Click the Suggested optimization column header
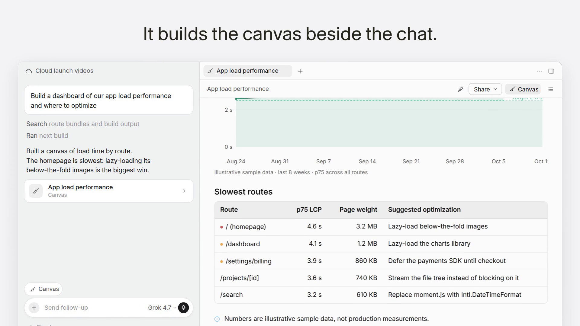This screenshot has width=580, height=326. click(x=424, y=210)
